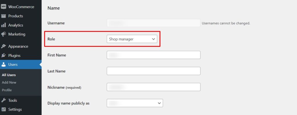297x115 pixels.
Task: Open Display name publicly as dropdown
Action: coord(135,103)
